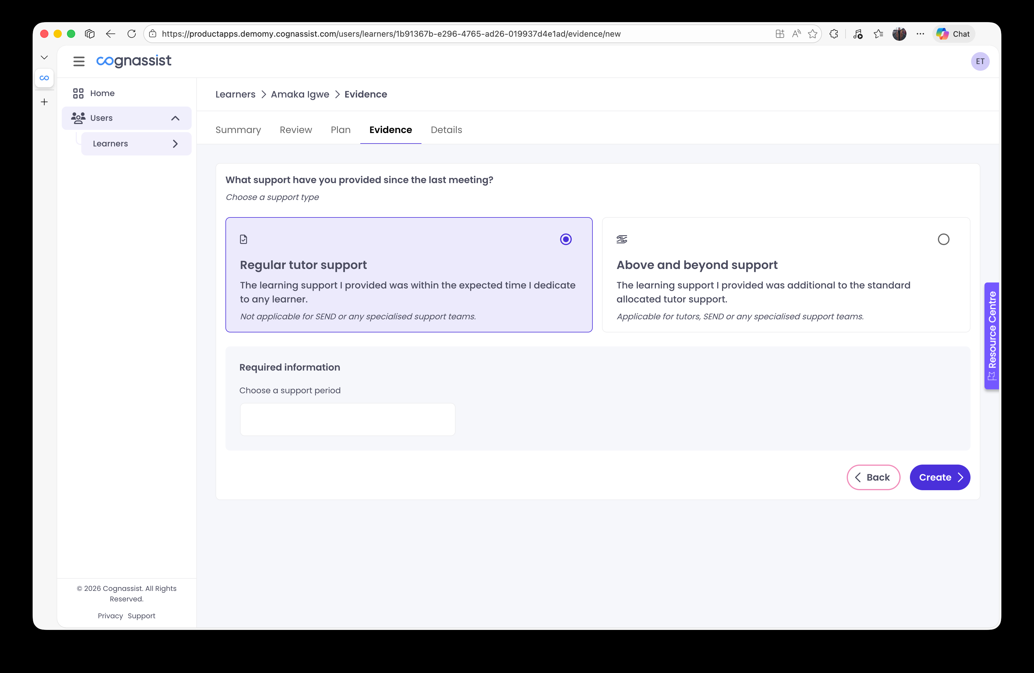Click the Cognassist infinity app icon
The height and width of the screenshot is (673, 1034).
pyautogui.click(x=44, y=78)
